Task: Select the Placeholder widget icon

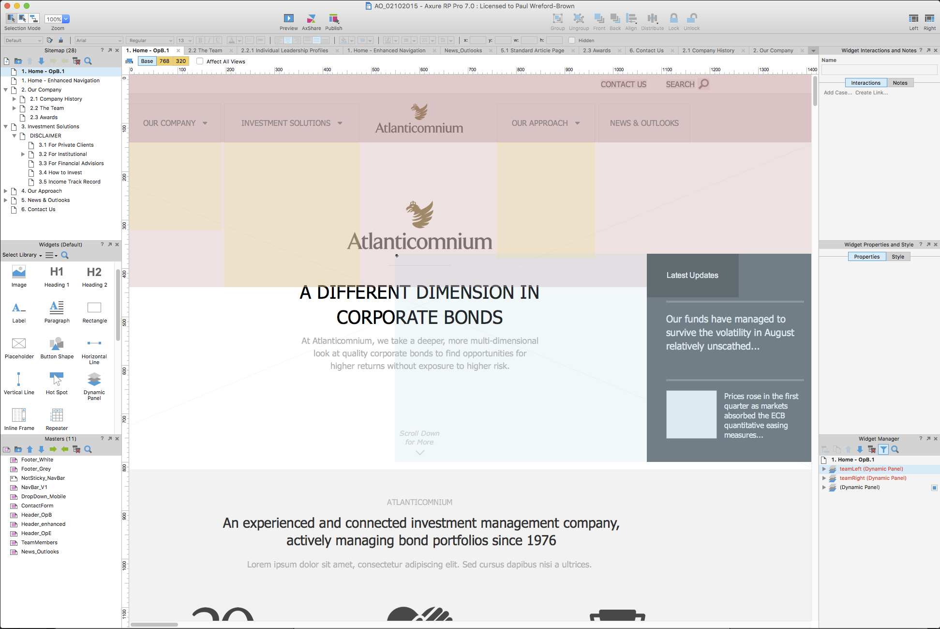Action: click(x=19, y=344)
